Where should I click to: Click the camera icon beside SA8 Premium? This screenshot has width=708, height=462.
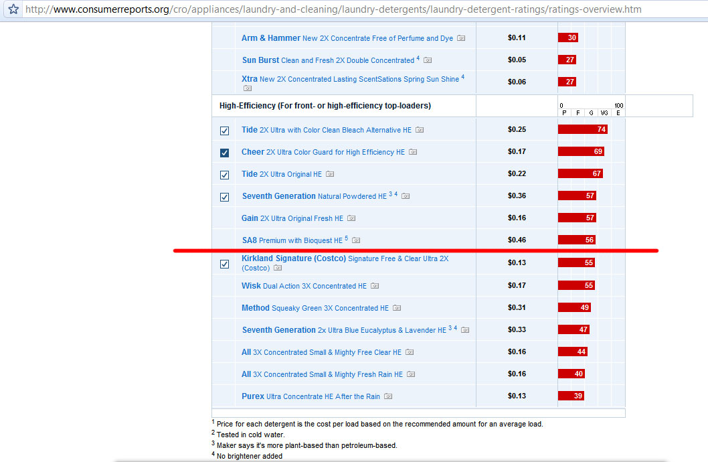356,240
